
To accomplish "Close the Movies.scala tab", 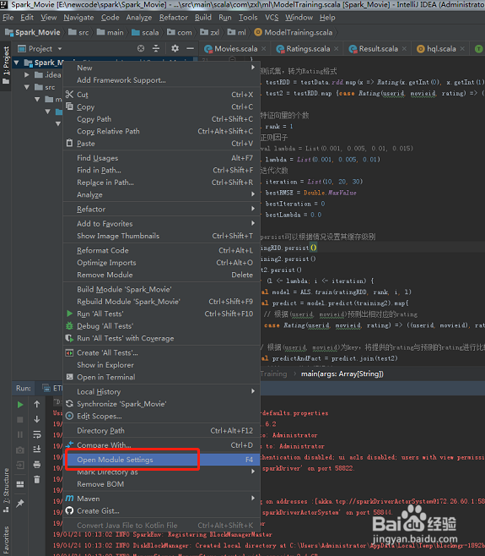I will point(264,48).
